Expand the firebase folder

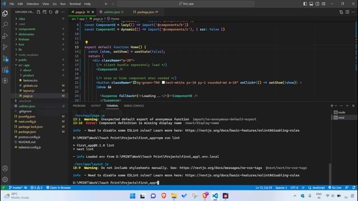click(23, 39)
